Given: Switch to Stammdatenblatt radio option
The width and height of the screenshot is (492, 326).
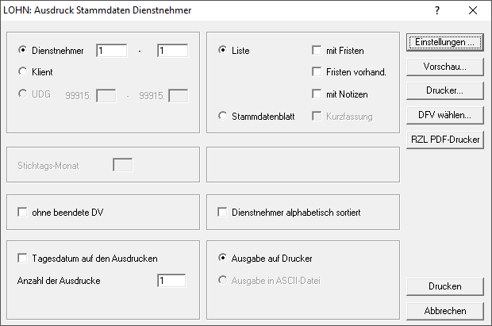Looking at the screenshot, I should [x=223, y=116].
